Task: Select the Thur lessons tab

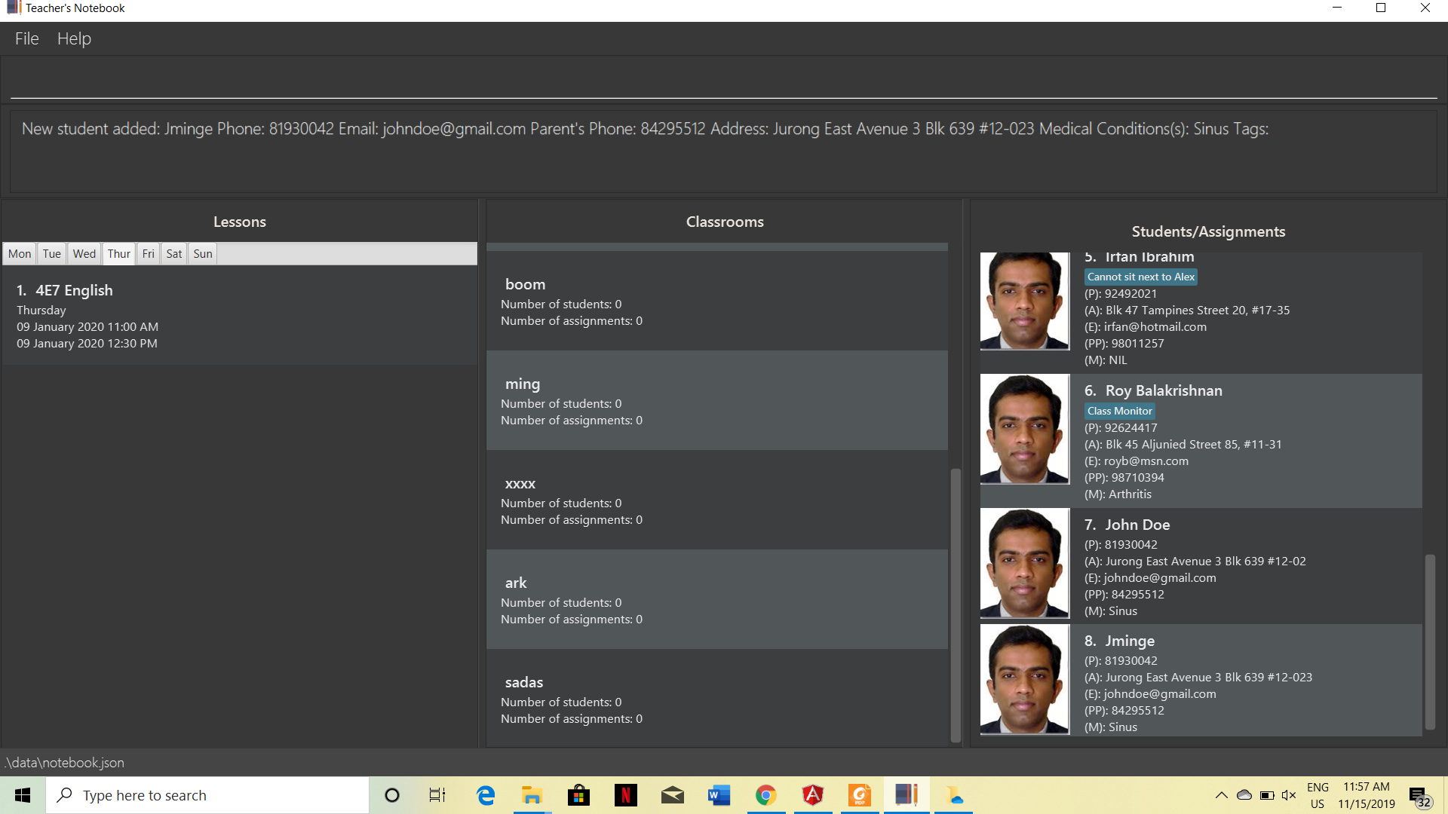Action: (x=118, y=254)
